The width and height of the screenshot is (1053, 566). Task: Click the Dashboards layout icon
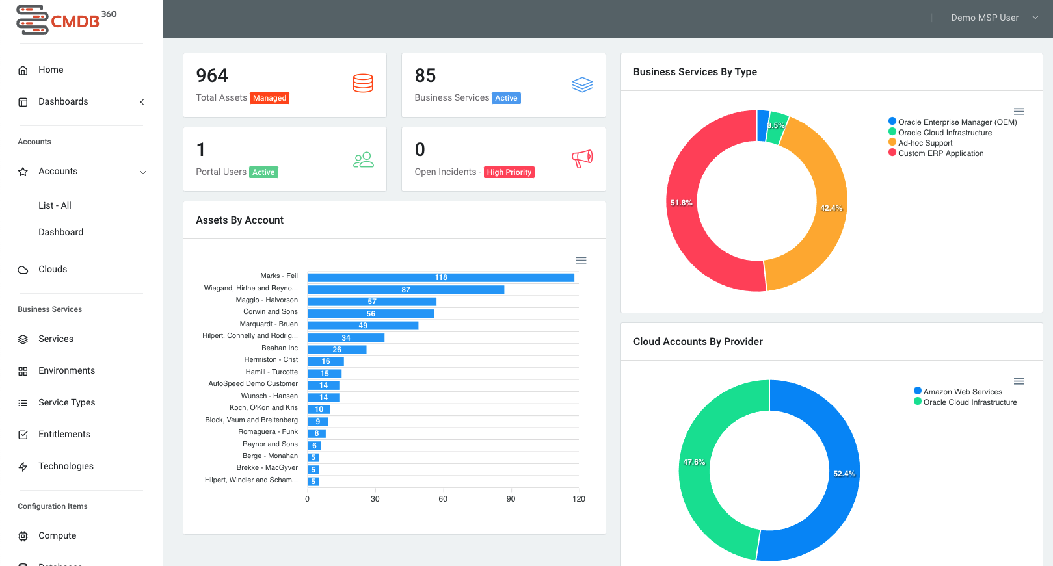23,102
